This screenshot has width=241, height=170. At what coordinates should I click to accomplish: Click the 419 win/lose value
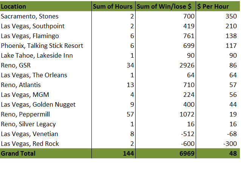189,26
